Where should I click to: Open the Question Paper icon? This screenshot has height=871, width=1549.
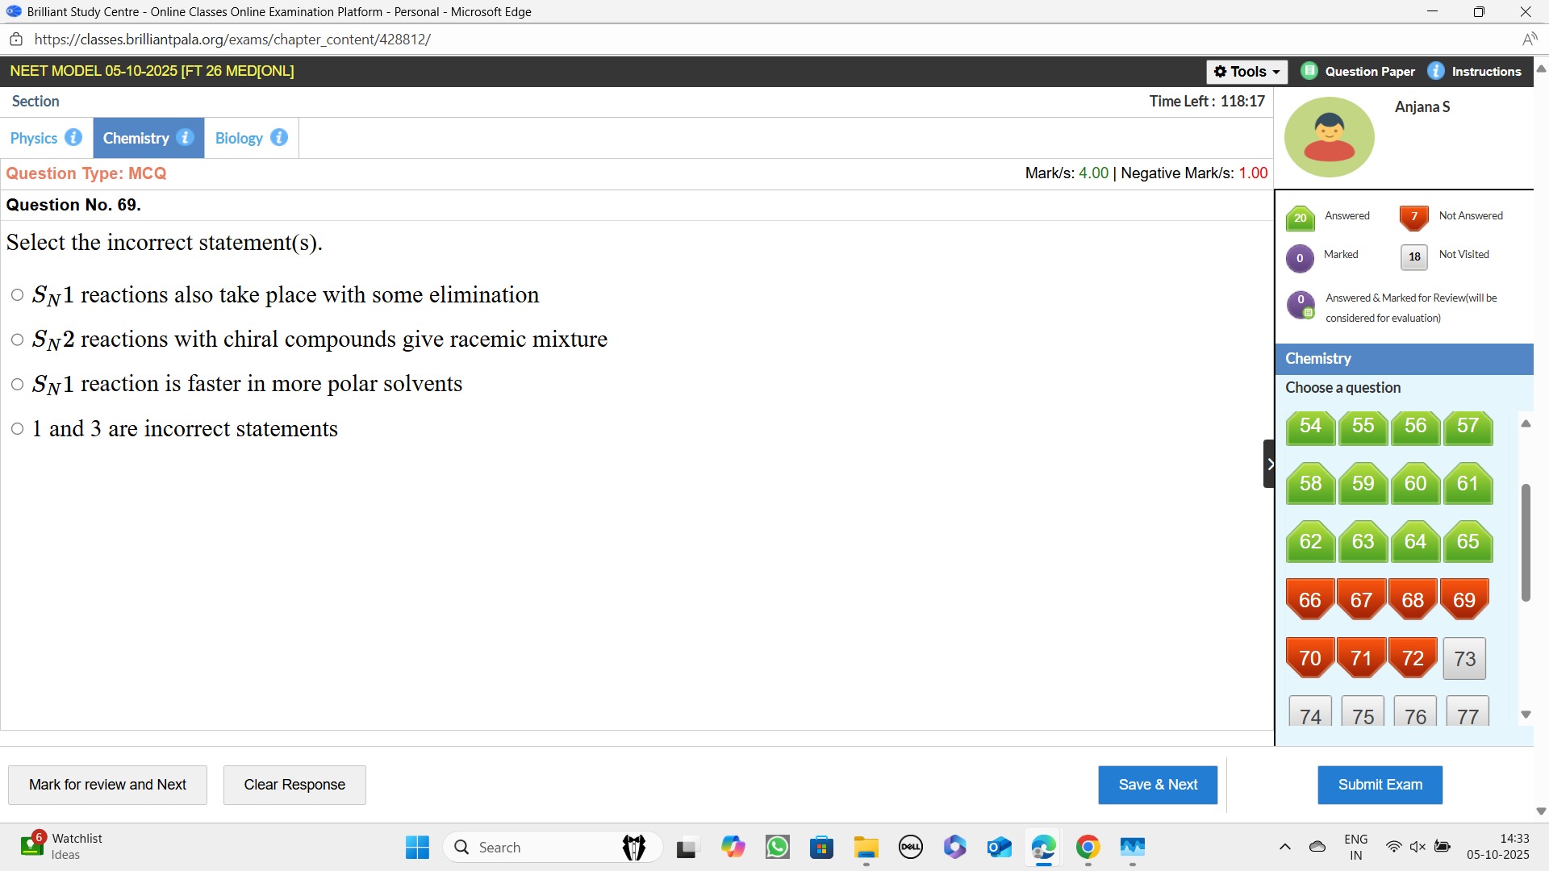(1309, 71)
